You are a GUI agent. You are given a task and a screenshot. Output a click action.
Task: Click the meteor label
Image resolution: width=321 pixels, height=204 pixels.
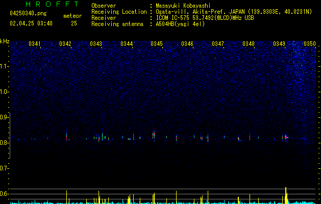(72, 16)
